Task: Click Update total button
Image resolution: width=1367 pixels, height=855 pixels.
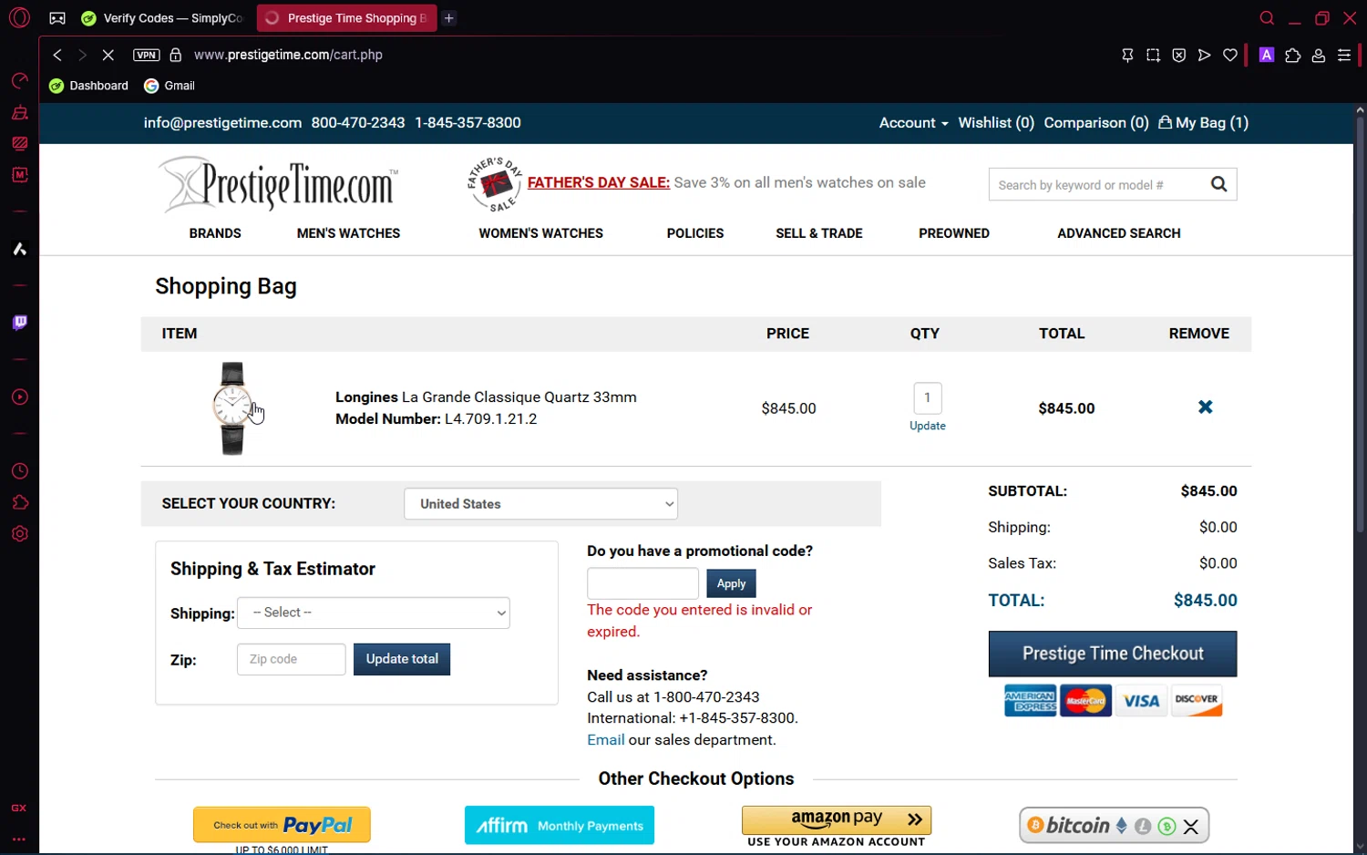Action: (x=402, y=659)
